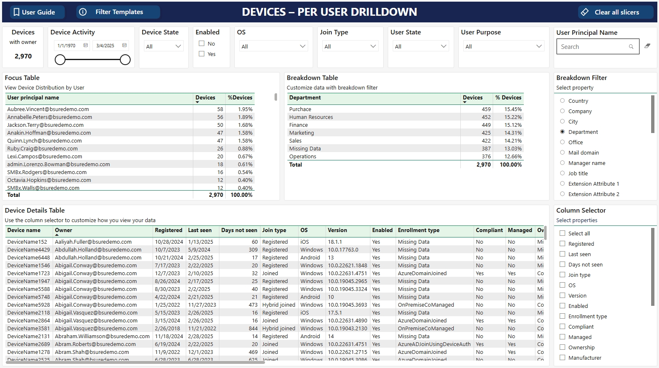The width and height of the screenshot is (659, 368).
Task: Click the User Guide bookmark icon
Action: [x=17, y=12]
